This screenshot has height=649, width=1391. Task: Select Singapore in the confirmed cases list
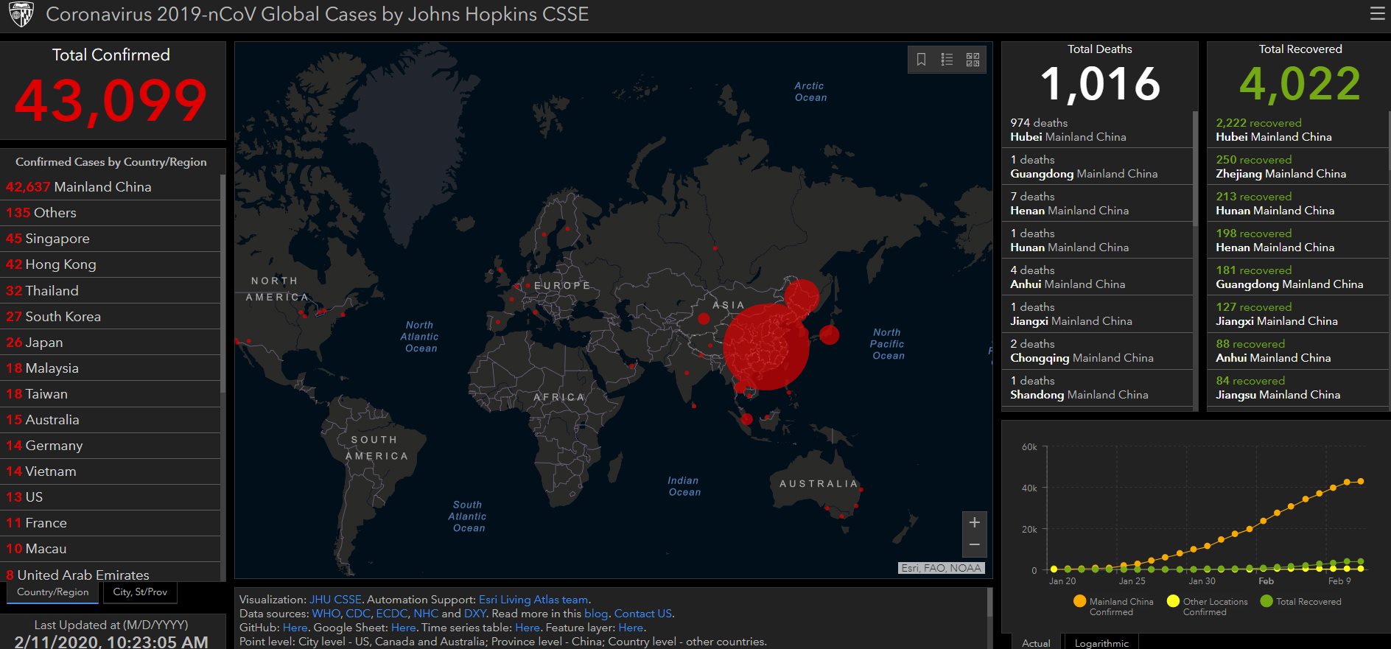click(57, 239)
